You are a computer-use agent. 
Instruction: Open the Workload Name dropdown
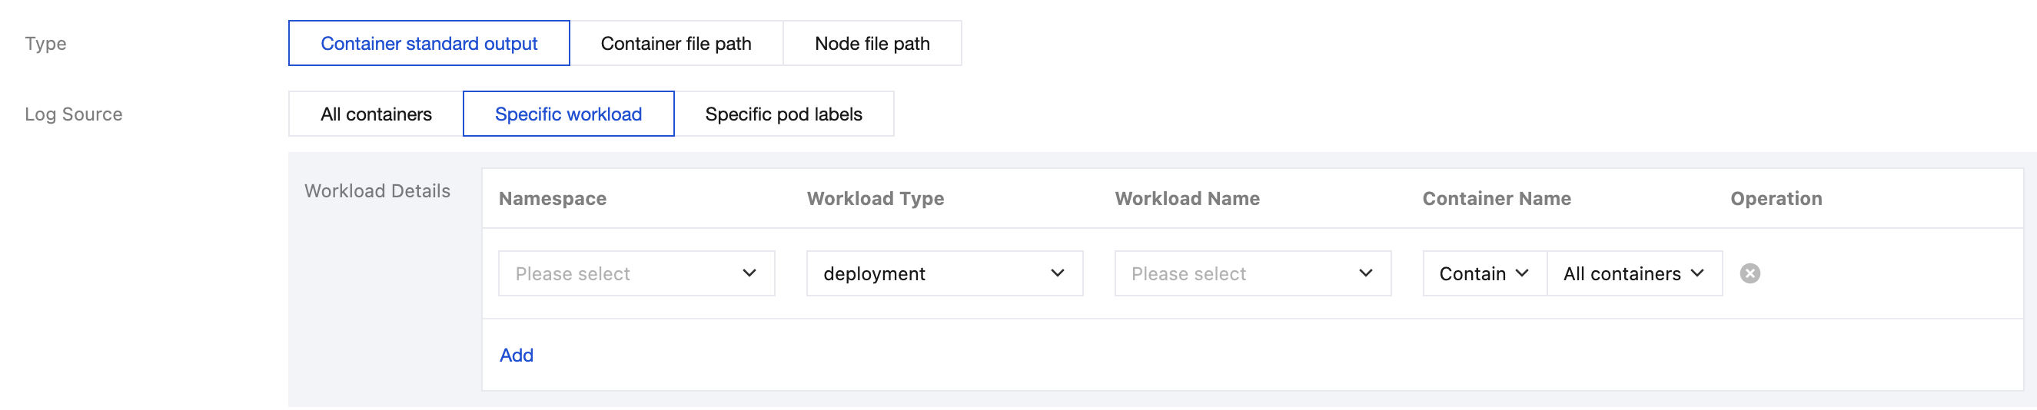(x=1251, y=274)
